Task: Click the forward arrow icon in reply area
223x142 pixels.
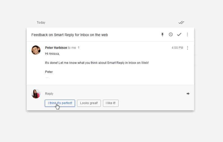Action: pos(188,93)
